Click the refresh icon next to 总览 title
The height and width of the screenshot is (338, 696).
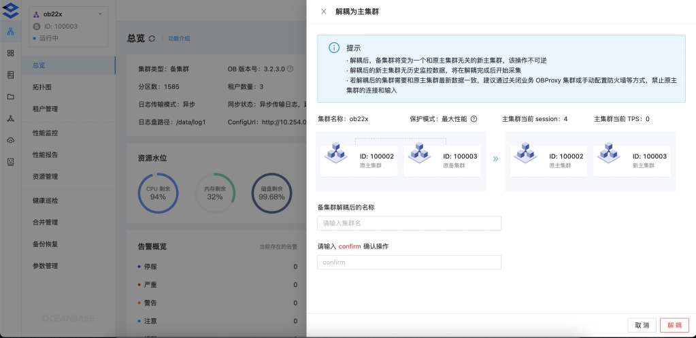click(152, 39)
